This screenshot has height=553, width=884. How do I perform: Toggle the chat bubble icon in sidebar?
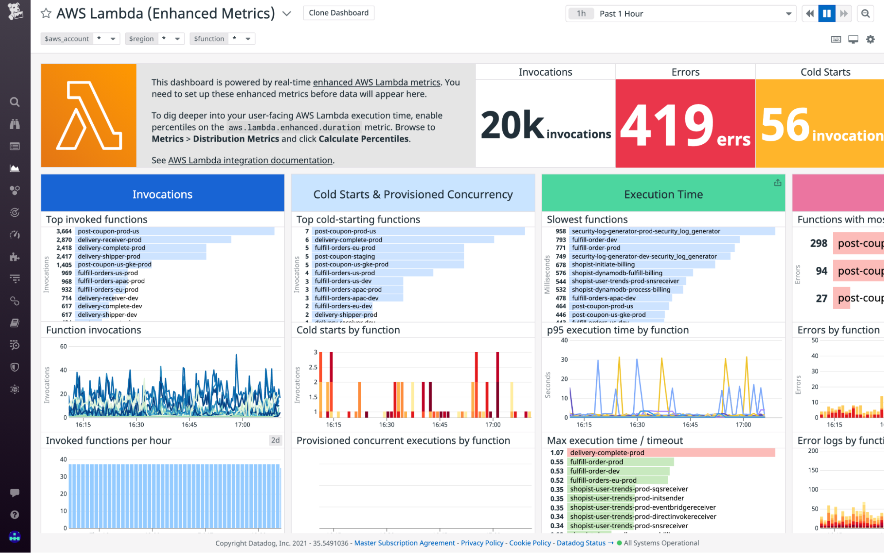tap(15, 492)
